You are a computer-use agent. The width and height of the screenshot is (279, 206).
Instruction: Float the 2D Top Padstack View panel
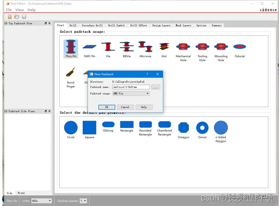(x=46, y=23)
